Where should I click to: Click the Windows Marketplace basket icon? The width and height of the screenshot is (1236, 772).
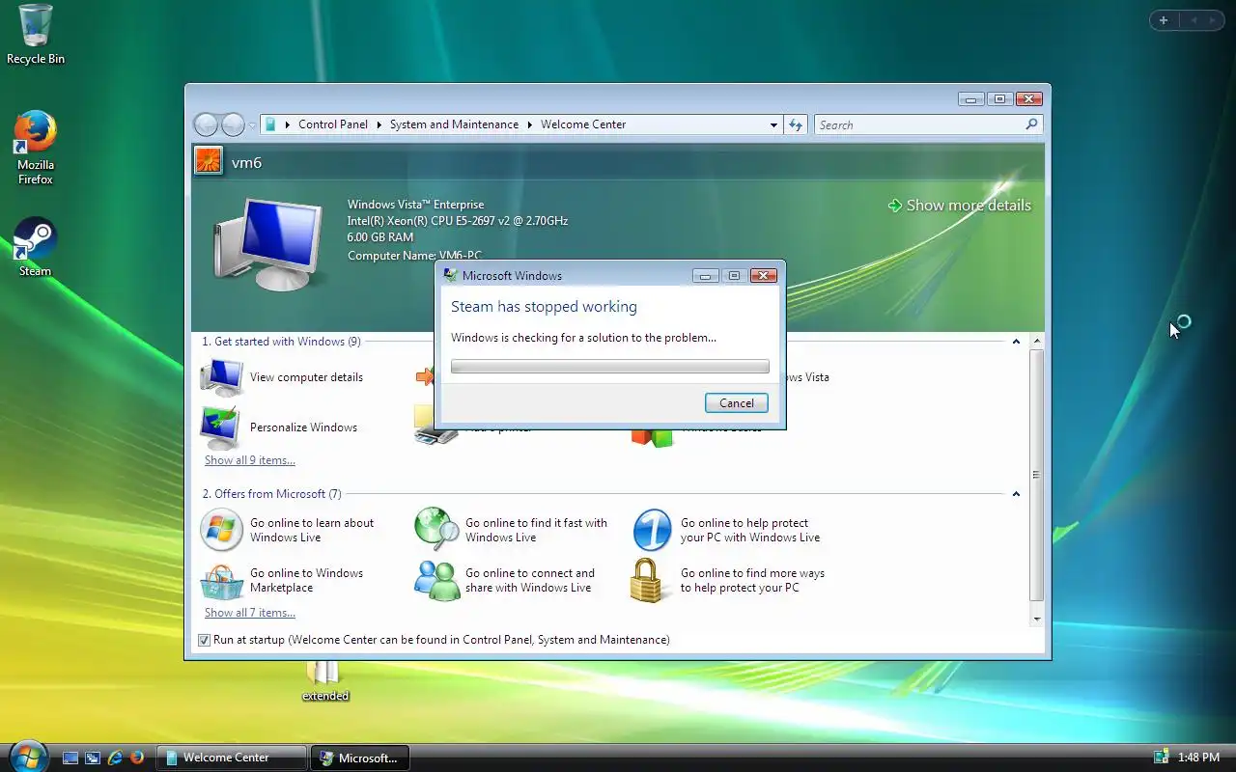221,581
